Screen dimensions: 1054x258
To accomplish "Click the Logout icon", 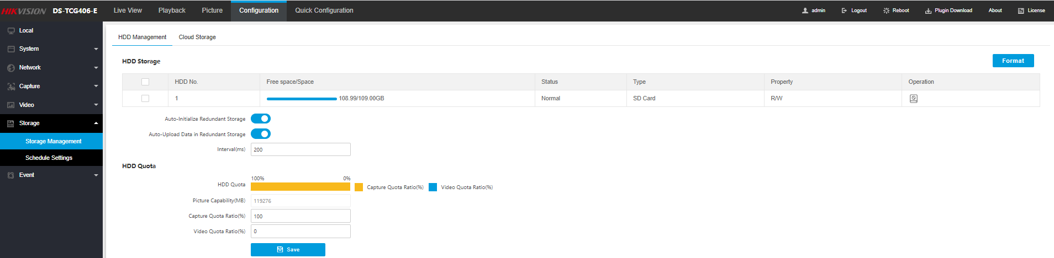I will [x=844, y=10].
